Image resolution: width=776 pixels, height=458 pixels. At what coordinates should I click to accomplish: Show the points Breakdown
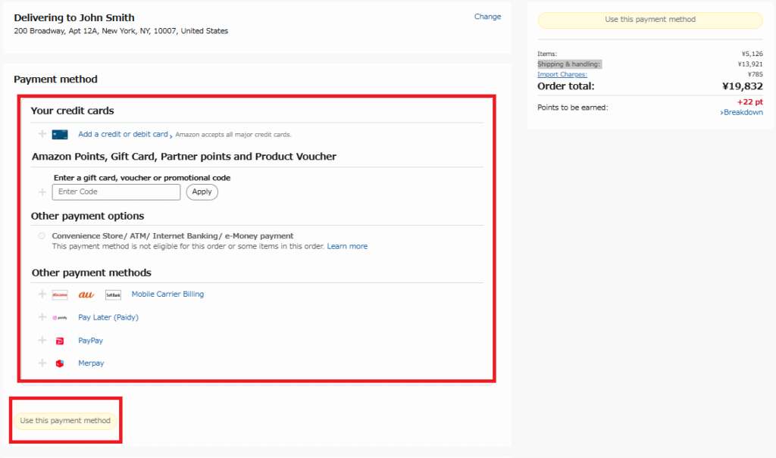click(742, 112)
